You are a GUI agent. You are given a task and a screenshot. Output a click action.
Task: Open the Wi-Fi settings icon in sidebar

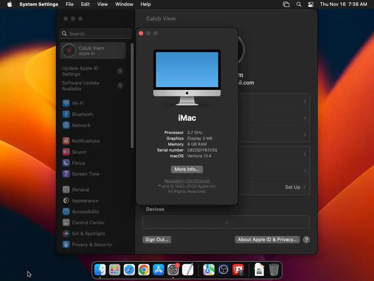pos(66,103)
